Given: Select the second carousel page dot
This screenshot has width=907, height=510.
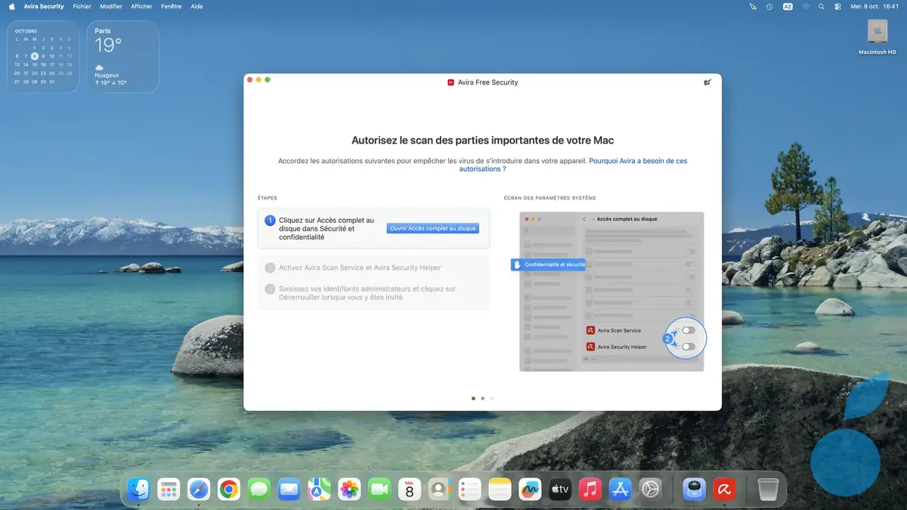Looking at the screenshot, I should click(x=483, y=398).
